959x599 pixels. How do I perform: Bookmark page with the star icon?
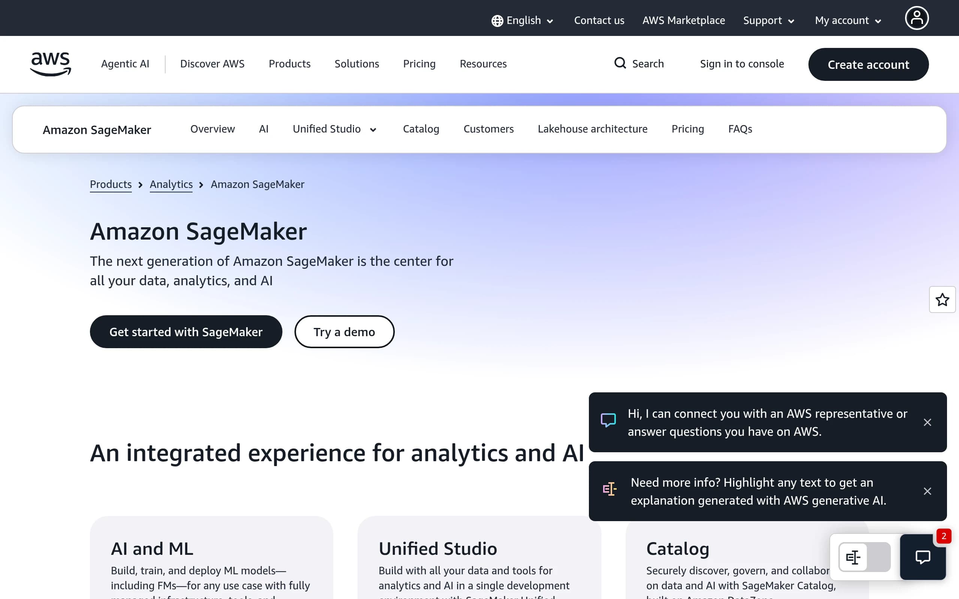(x=943, y=299)
